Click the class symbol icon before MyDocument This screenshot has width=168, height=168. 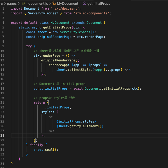pyautogui.click(x=54, y=4)
